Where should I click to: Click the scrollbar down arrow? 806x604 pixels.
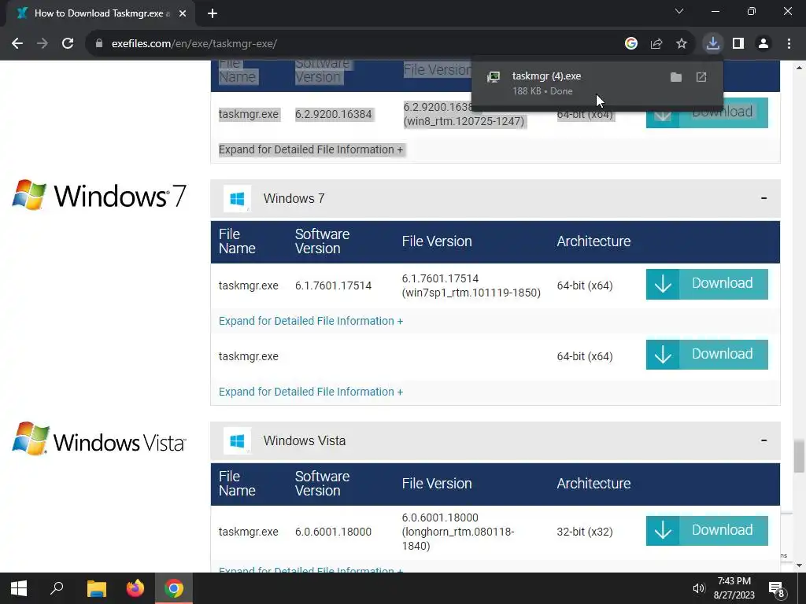pyautogui.click(x=799, y=565)
